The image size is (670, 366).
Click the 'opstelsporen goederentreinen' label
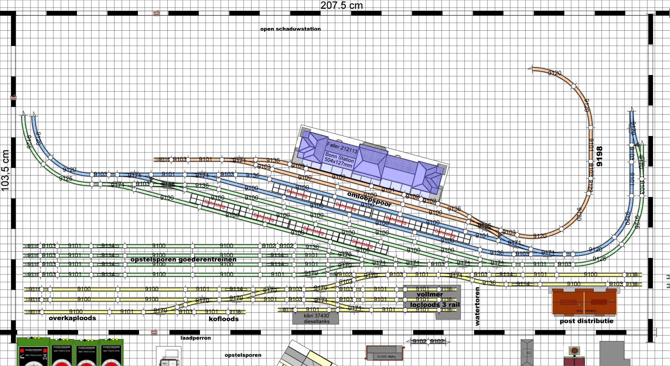pyautogui.click(x=183, y=259)
